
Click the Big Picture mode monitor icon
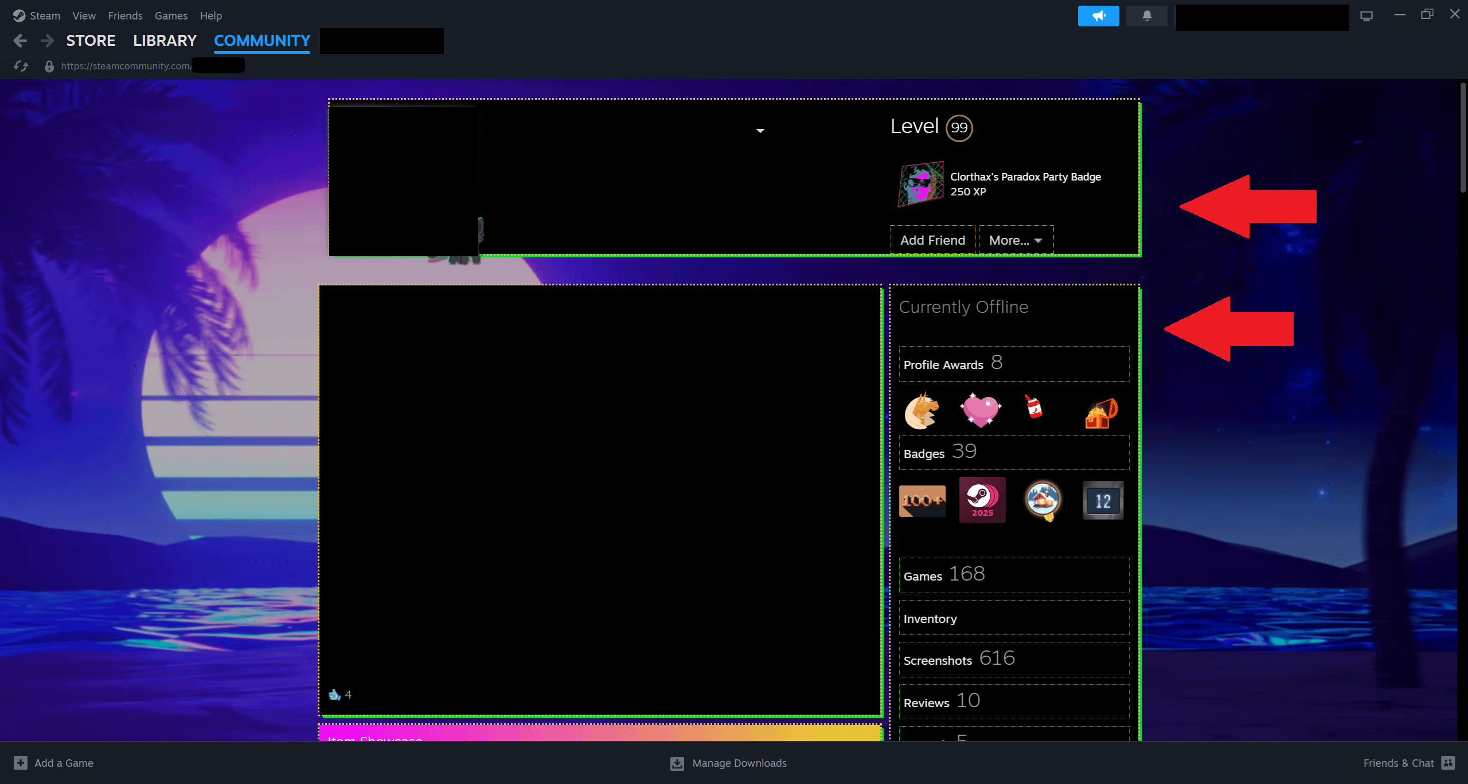click(x=1367, y=16)
